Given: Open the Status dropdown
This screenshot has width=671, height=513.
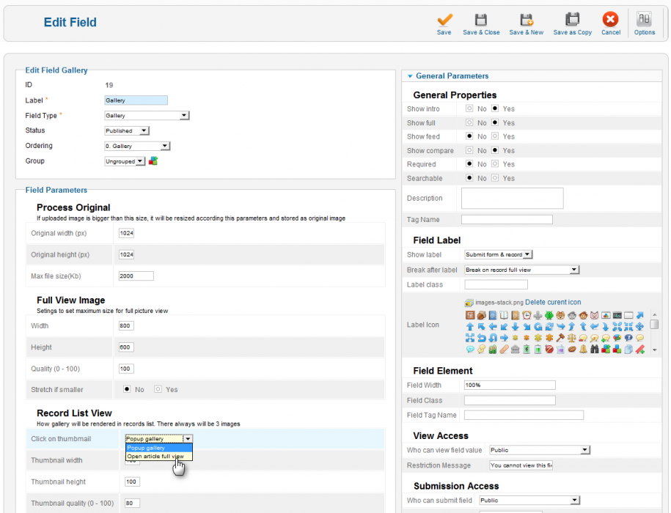Looking at the screenshot, I should [127, 131].
